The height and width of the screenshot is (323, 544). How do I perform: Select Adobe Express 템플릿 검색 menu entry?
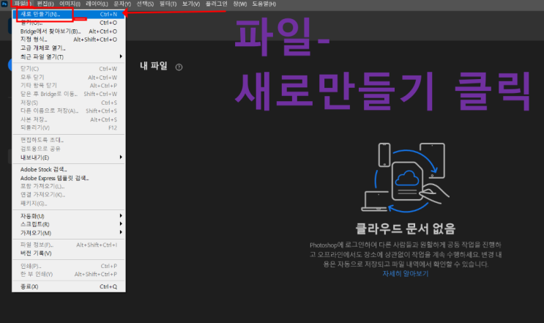point(69,178)
